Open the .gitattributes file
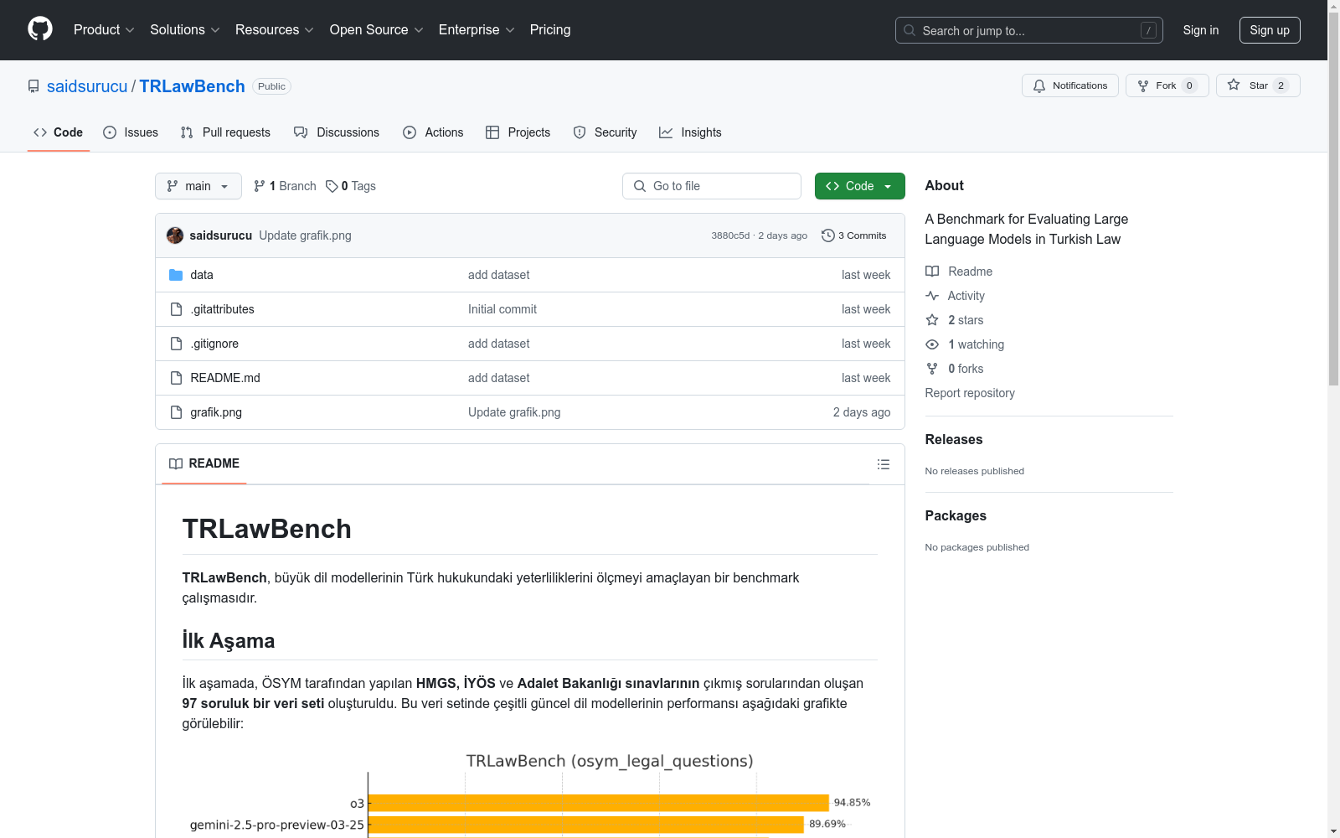The width and height of the screenshot is (1340, 838). (222, 309)
